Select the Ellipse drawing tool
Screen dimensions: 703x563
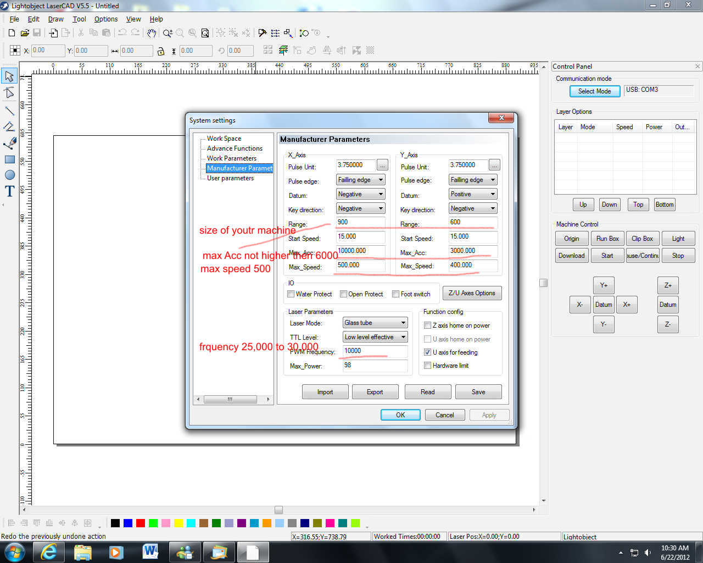pyautogui.click(x=9, y=175)
